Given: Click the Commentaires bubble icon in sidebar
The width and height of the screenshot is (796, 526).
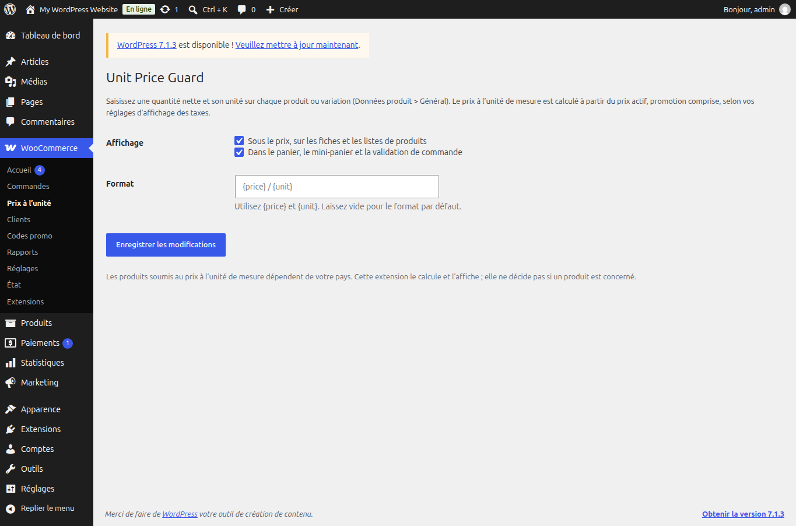Looking at the screenshot, I should point(10,122).
